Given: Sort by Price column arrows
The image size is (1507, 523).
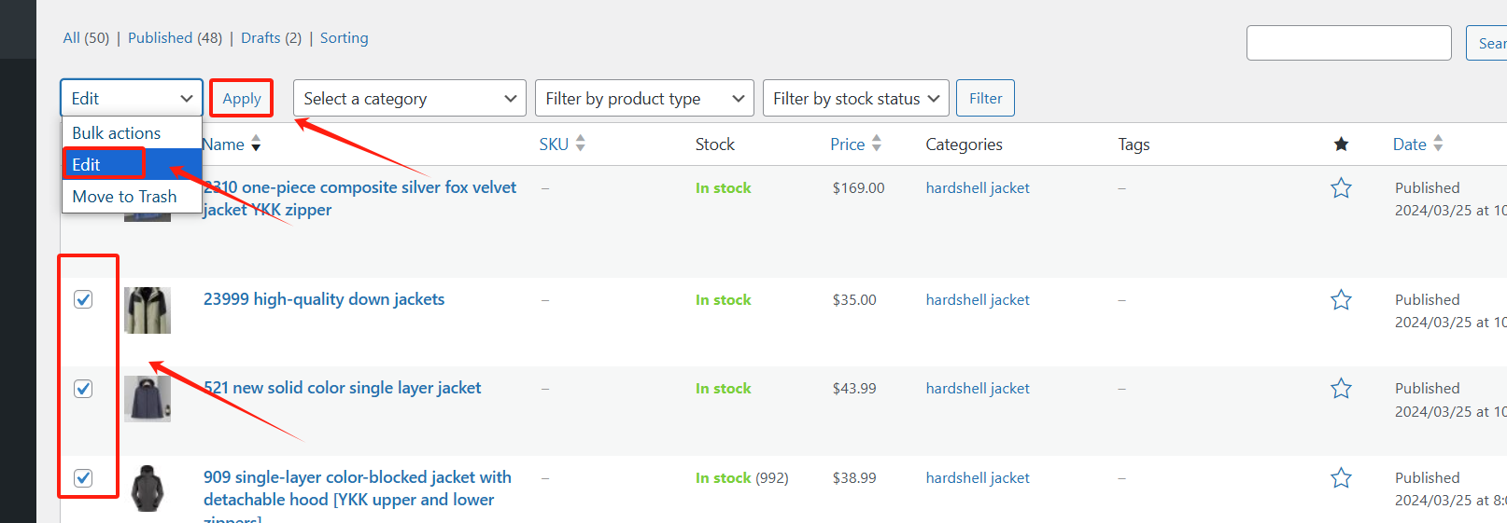Looking at the screenshot, I should [877, 144].
